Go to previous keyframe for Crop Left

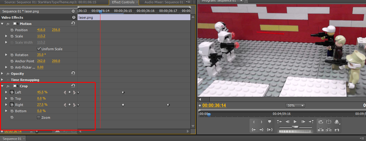point(65,92)
